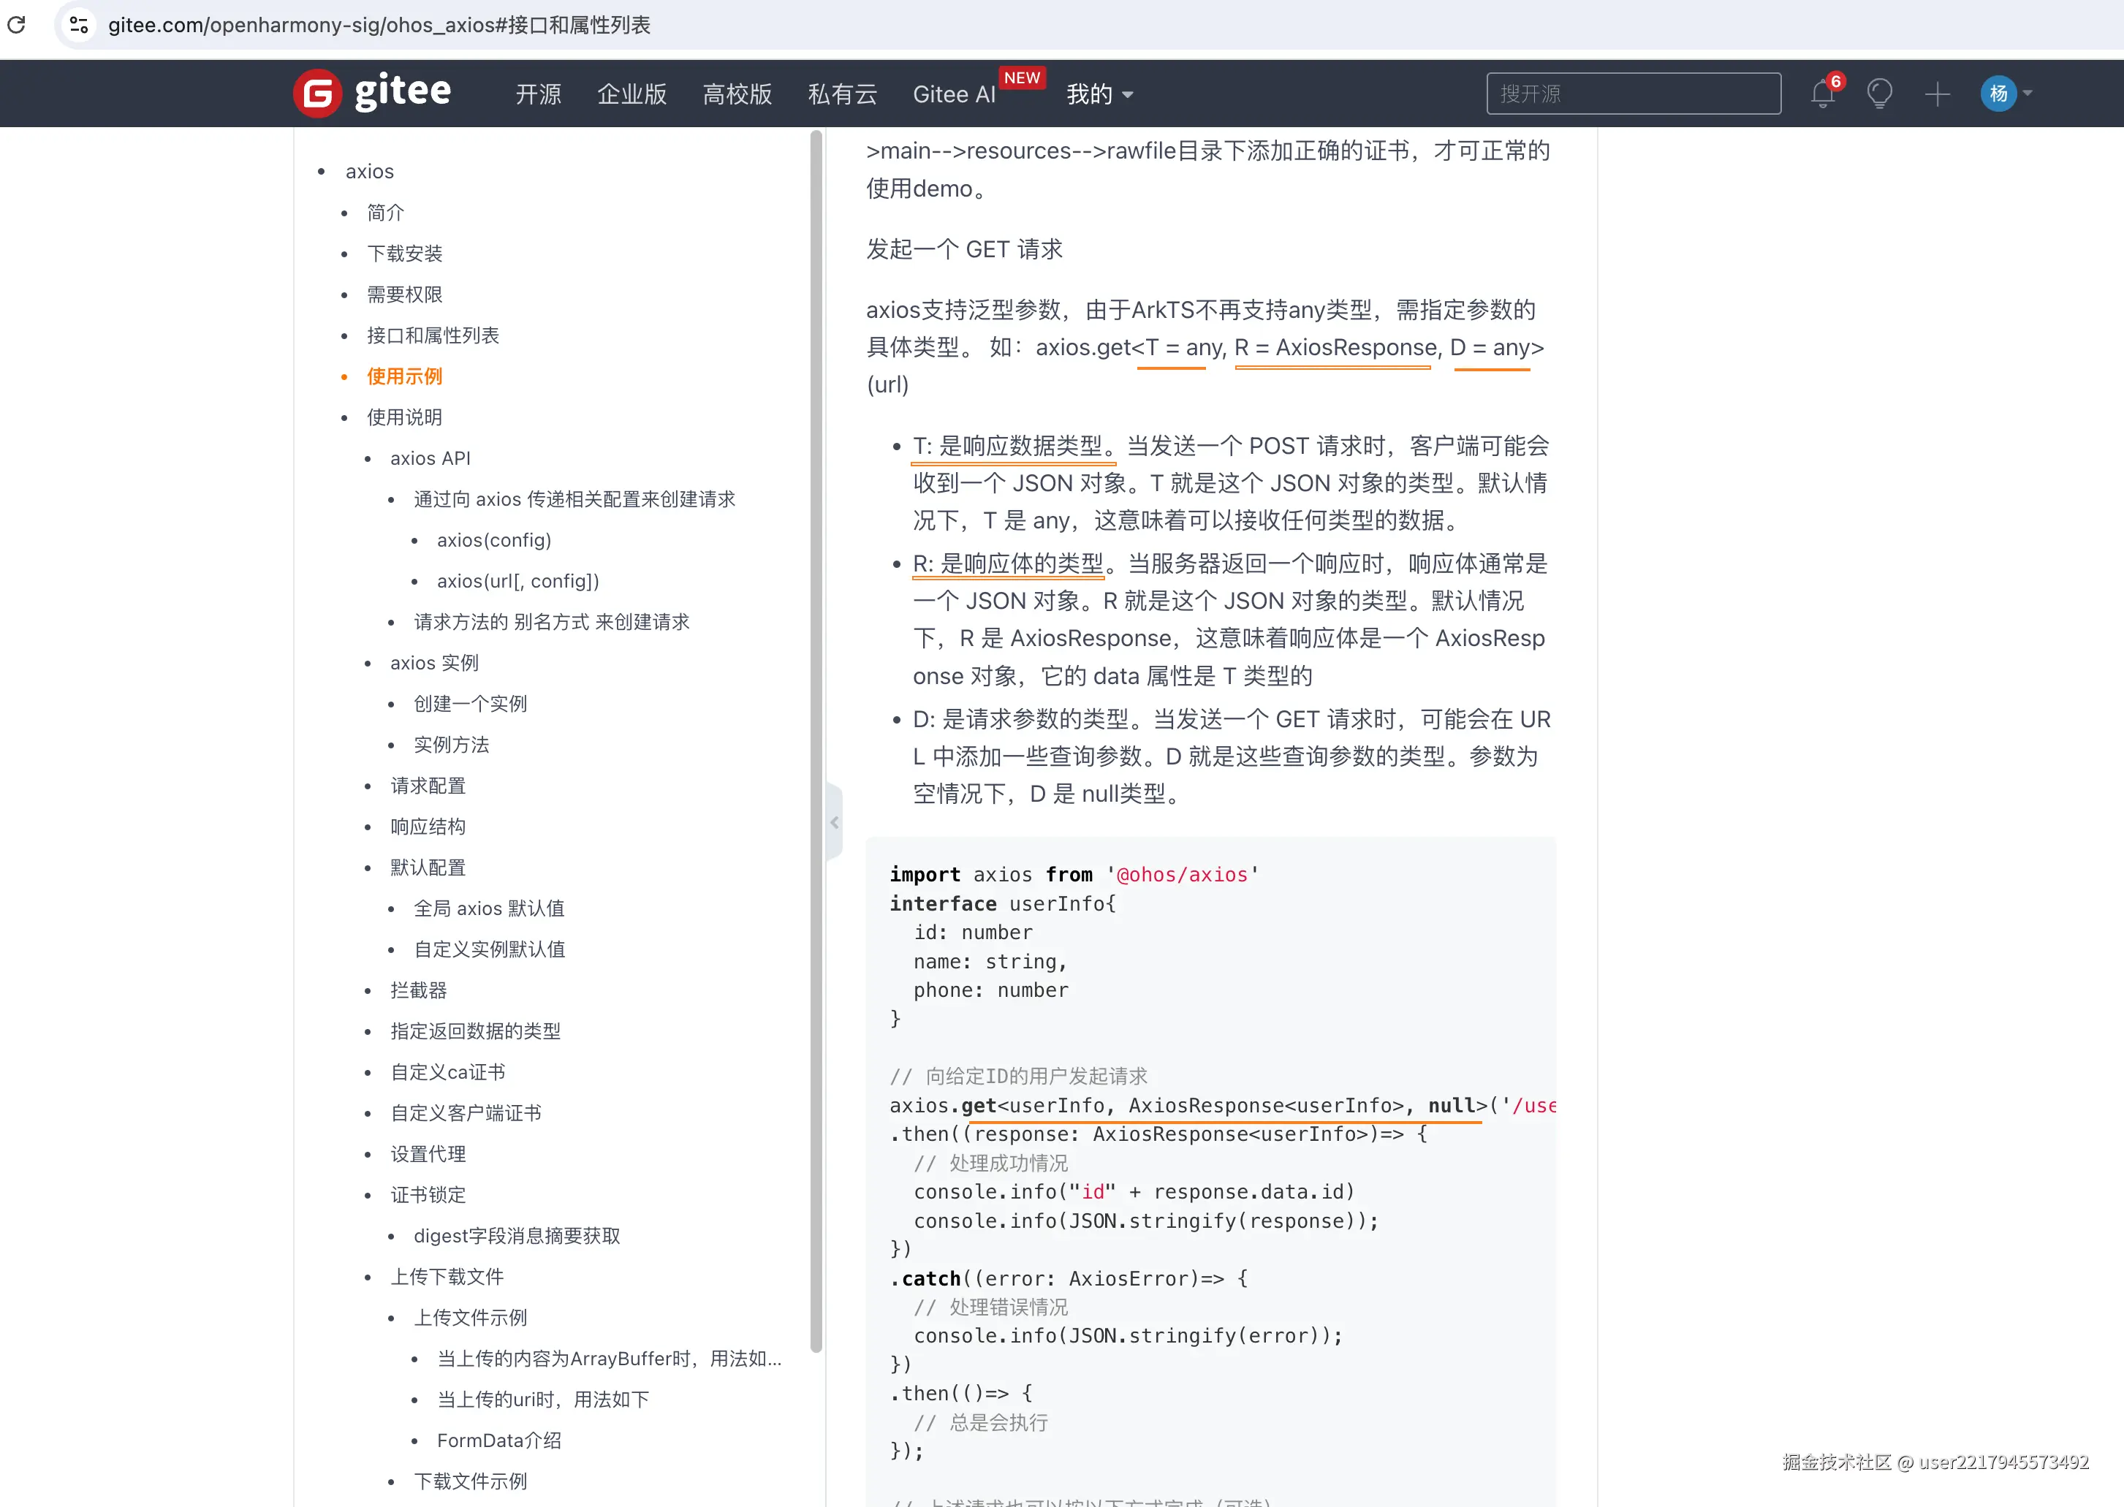
Task: Jump to 接口和属性列表 in outline
Action: (433, 335)
